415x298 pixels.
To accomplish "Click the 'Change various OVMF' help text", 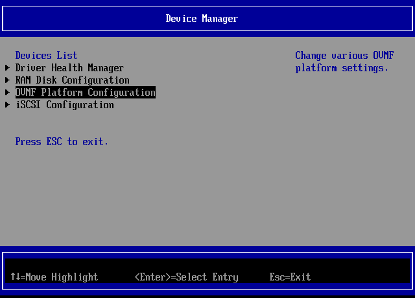I will pos(344,56).
